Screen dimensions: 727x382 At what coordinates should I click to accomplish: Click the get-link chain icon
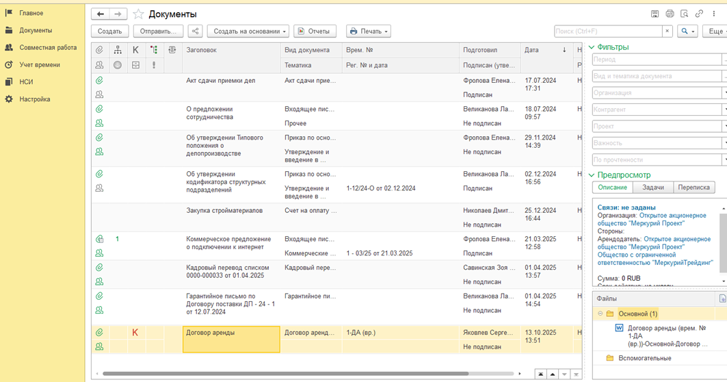(x=699, y=14)
